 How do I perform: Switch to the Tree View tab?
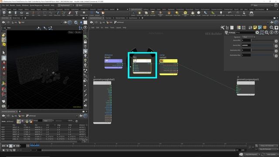pos(108,18)
